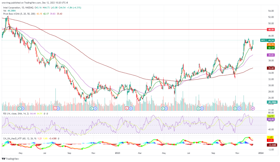This screenshot has width=280, height=162.
Task: Select the INTC ticker tag on the price axis
Action: pyautogui.click(x=263, y=40)
